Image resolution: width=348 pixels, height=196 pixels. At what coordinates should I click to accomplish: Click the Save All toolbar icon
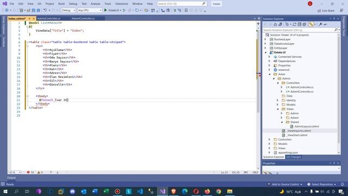point(38,10)
